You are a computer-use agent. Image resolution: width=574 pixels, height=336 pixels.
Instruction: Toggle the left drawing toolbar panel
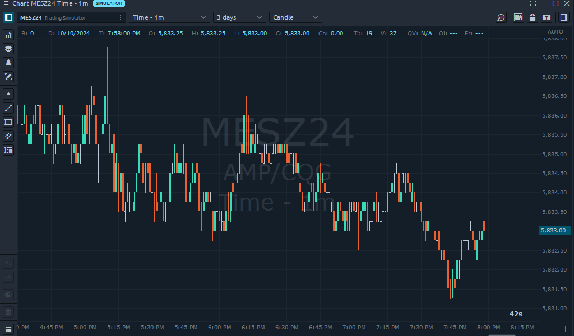(x=8, y=17)
